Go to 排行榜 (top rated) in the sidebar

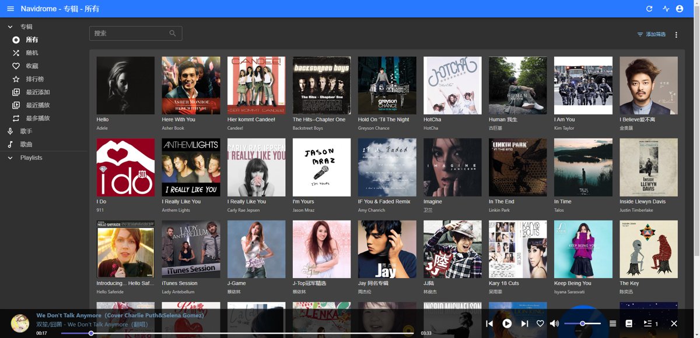[x=44, y=79]
